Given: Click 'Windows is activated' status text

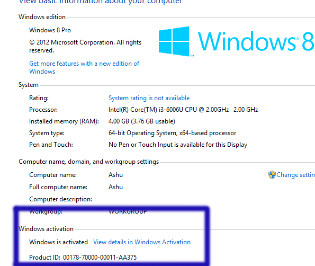Looking at the screenshot, I should coord(58,242).
